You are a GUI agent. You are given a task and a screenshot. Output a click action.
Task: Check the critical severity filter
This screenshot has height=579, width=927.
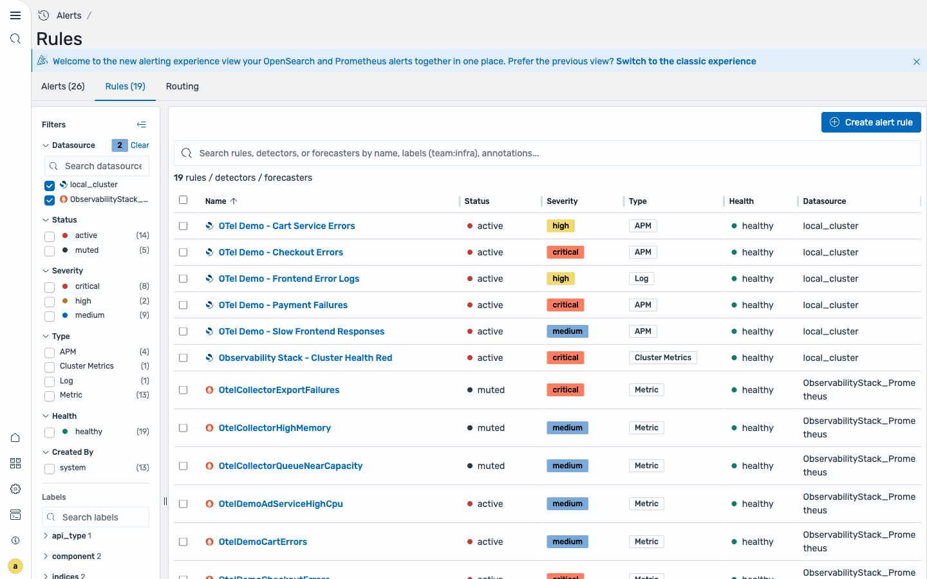[50, 287]
